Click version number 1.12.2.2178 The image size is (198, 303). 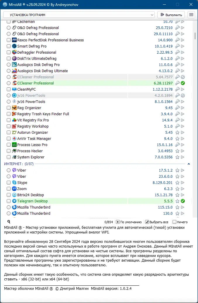point(163,89)
